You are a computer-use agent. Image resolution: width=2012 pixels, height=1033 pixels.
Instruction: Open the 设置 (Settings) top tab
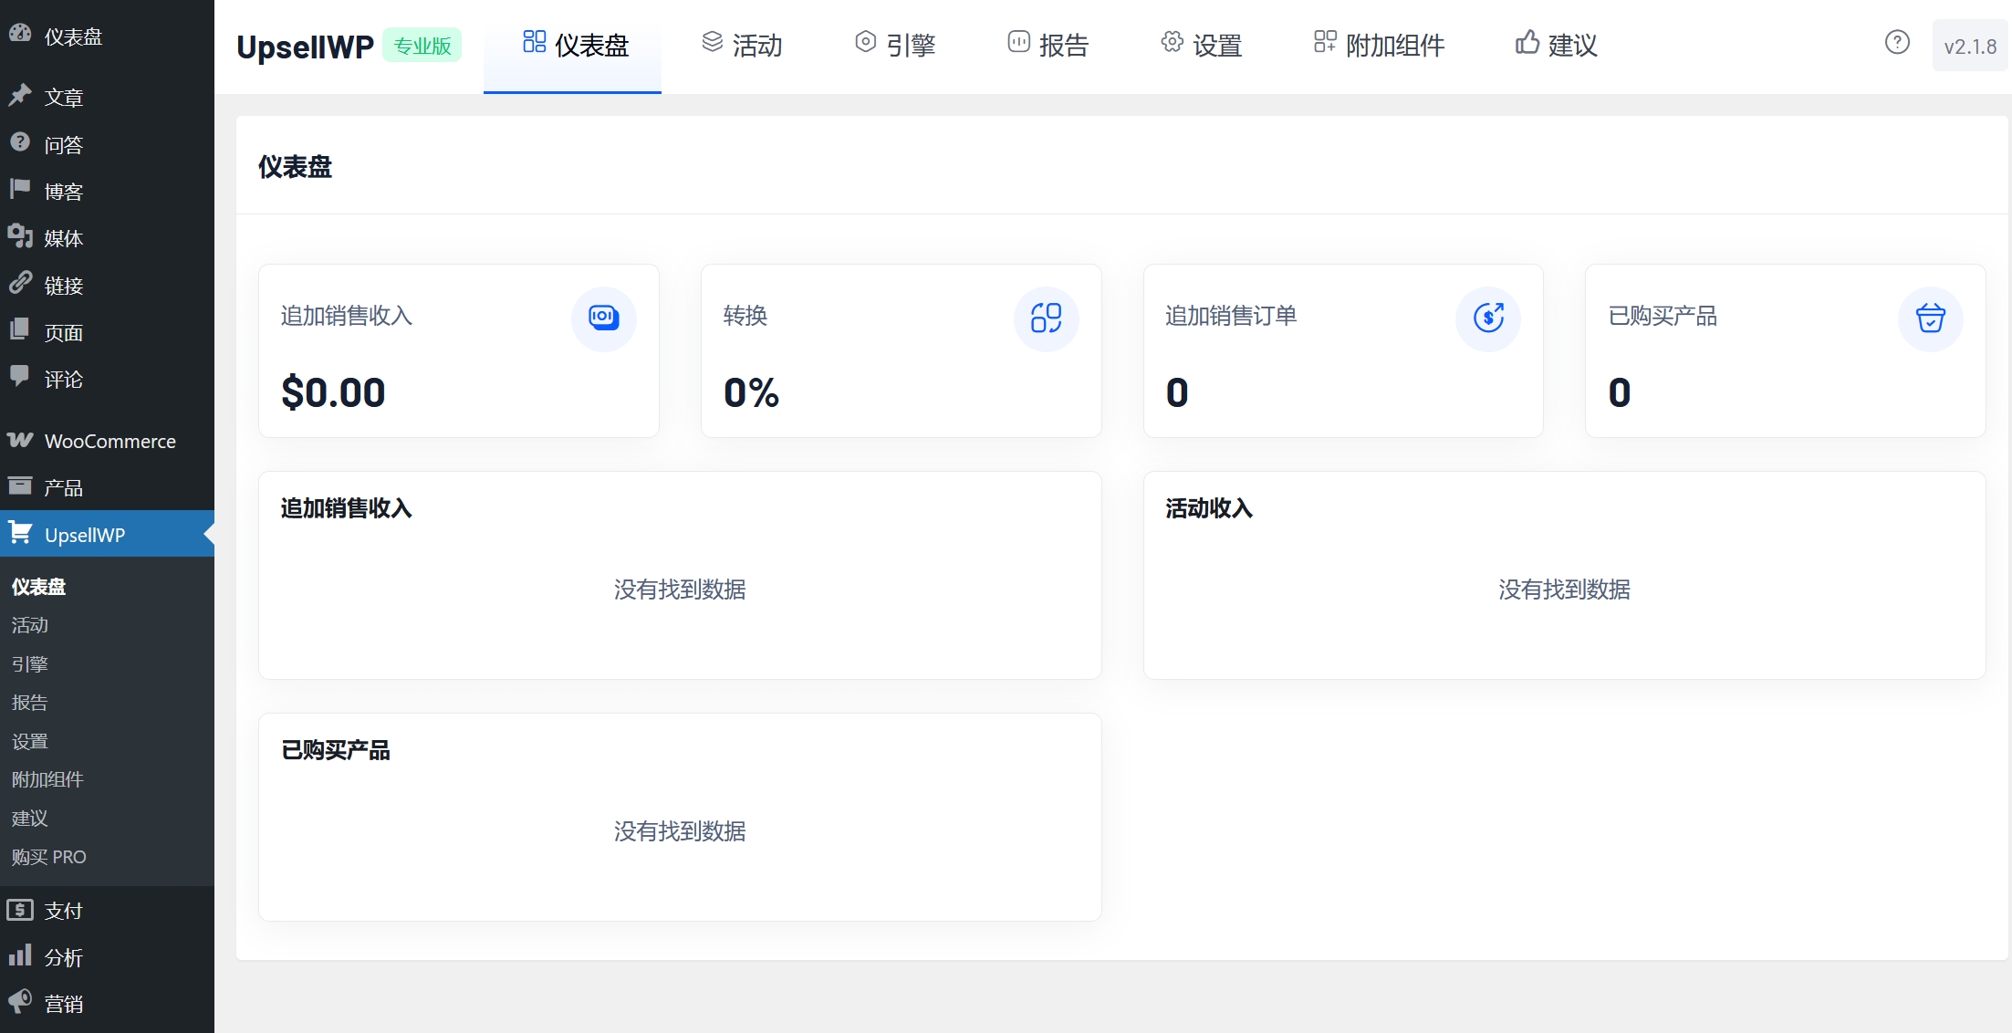point(1202,45)
